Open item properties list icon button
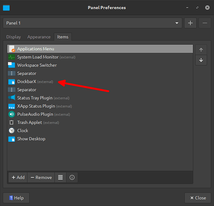 60,178
